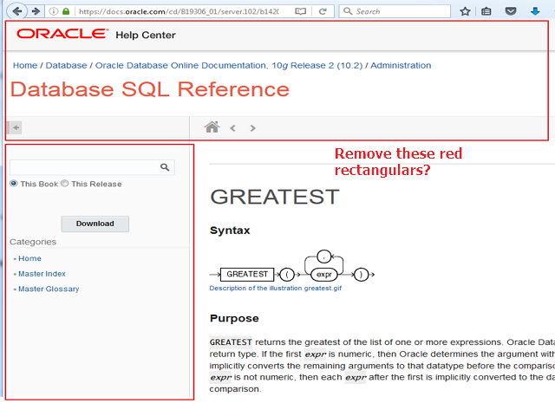
Task: Select the This Book radio button
Action: tap(14, 184)
